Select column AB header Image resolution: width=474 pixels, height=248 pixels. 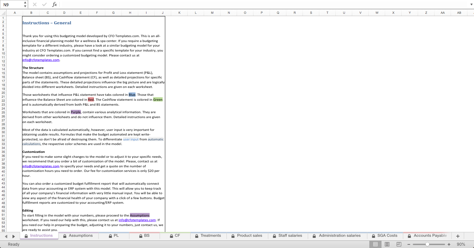[459, 13]
